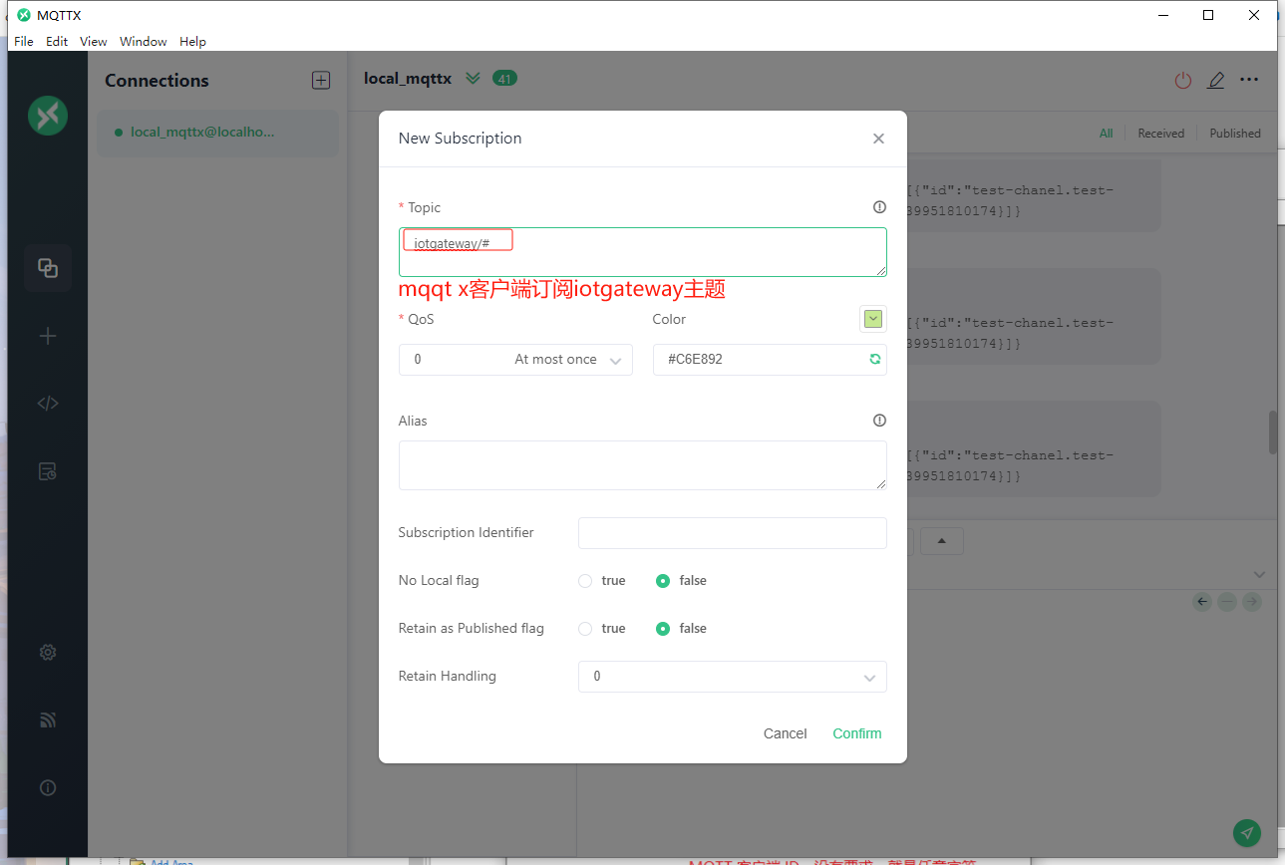Open the color picker swatch dropdown

873,319
